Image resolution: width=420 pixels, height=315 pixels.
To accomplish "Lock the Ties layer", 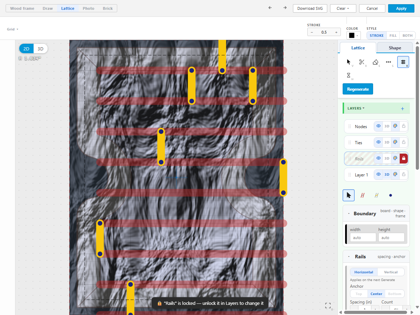I will point(404,142).
